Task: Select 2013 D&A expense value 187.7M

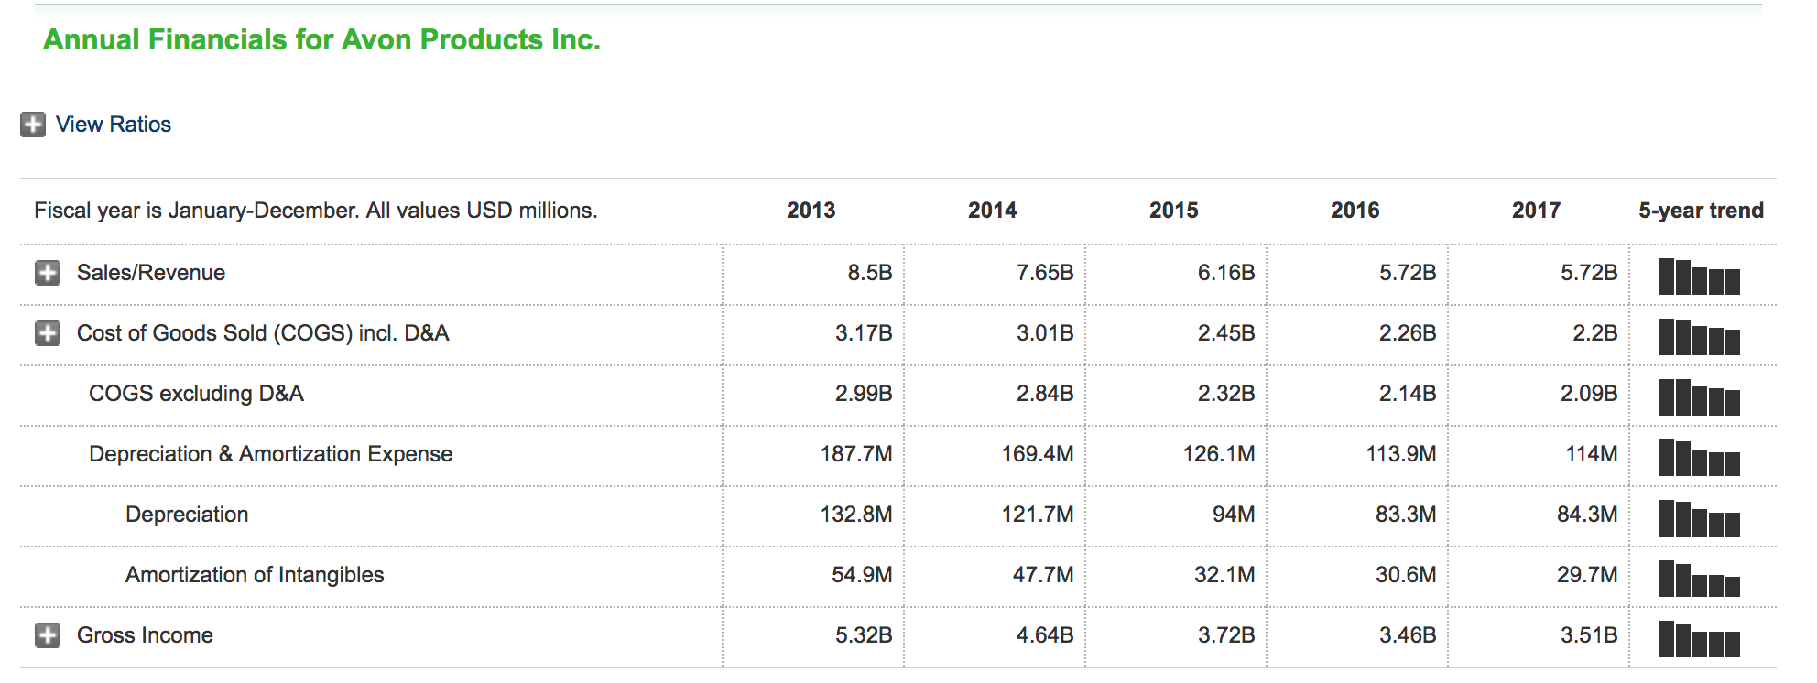Action: pyautogui.click(x=856, y=454)
